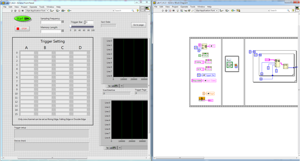Click Step Into icon in Block Diagram
300x161 pixels.
click(x=185, y=10)
